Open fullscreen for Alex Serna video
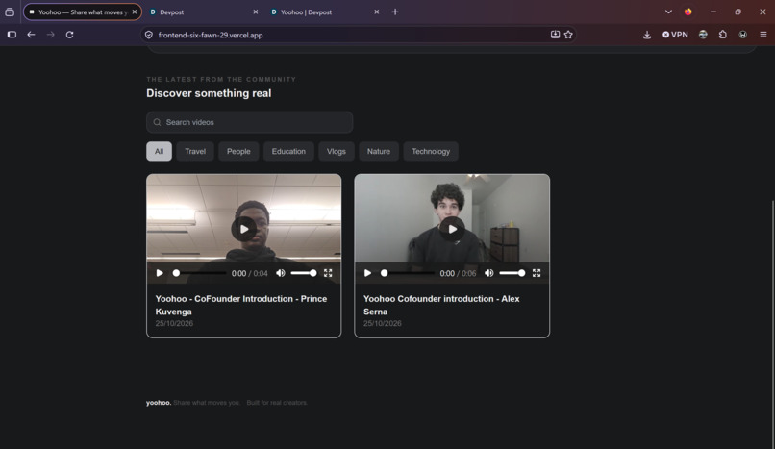Image resolution: width=775 pixels, height=449 pixels. coord(537,273)
